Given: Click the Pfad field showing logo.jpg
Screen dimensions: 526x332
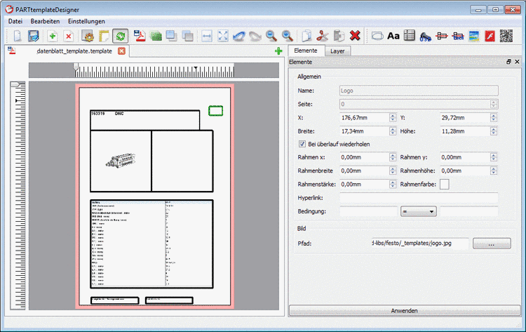Looking at the screenshot, I should pyautogui.click(x=420, y=244).
